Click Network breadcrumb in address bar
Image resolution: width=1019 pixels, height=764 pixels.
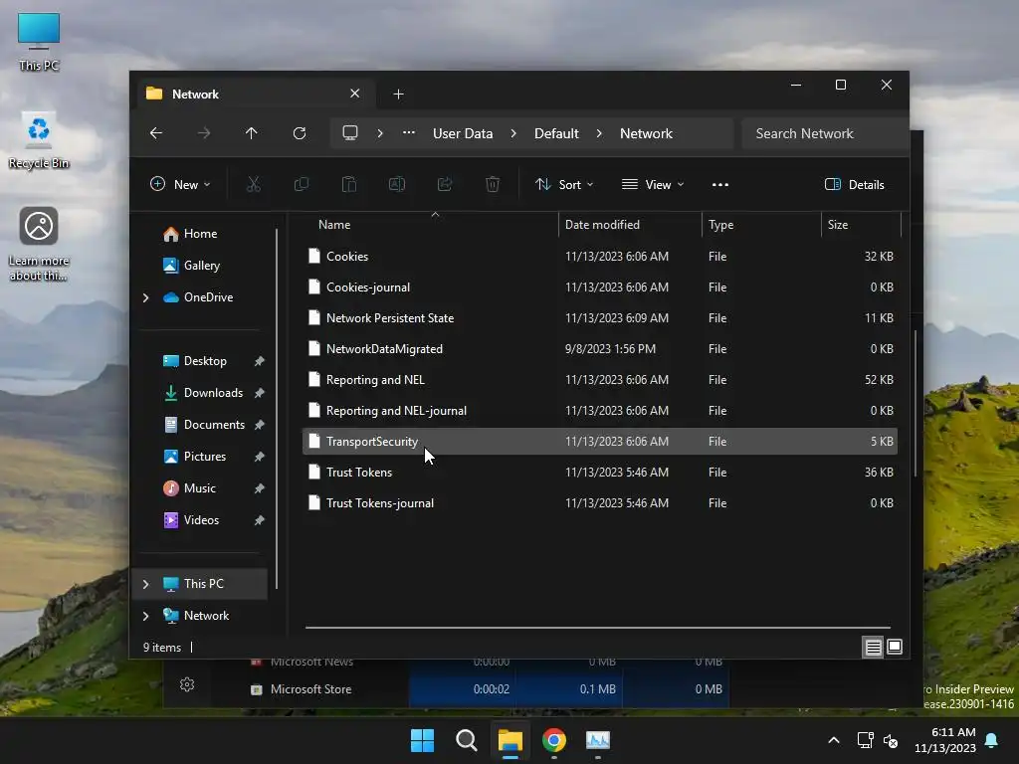[x=646, y=133]
